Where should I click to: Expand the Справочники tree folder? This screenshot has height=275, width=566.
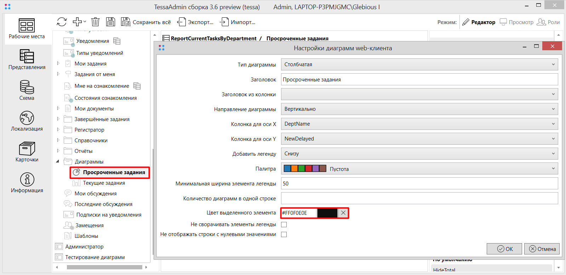click(58, 141)
